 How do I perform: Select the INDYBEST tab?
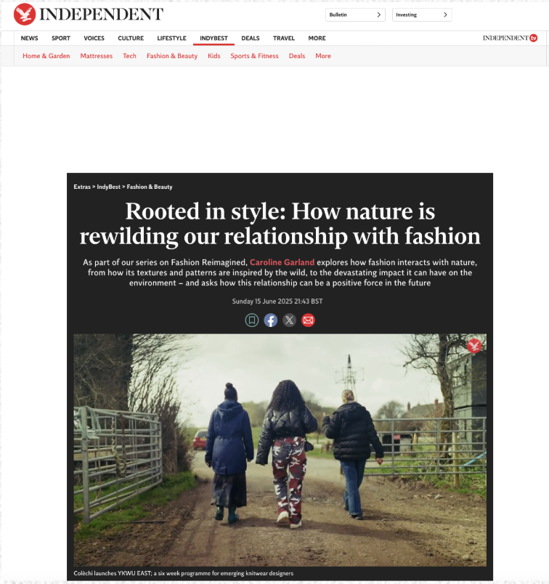(213, 38)
